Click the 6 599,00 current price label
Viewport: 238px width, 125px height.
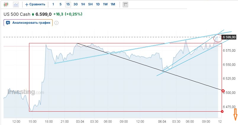pos(229,37)
